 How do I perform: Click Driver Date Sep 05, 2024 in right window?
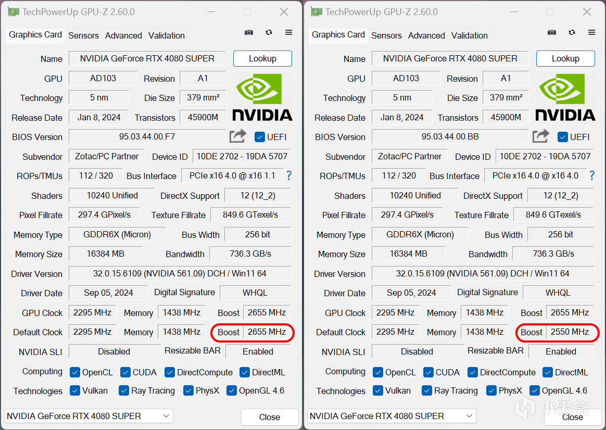coord(411,293)
